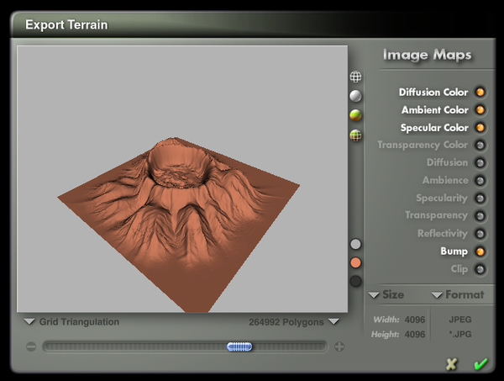This screenshot has width=504, height=381.
Task: Cancel export with the X icon
Action: click(x=452, y=364)
